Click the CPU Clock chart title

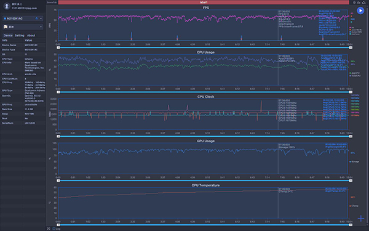(205, 97)
